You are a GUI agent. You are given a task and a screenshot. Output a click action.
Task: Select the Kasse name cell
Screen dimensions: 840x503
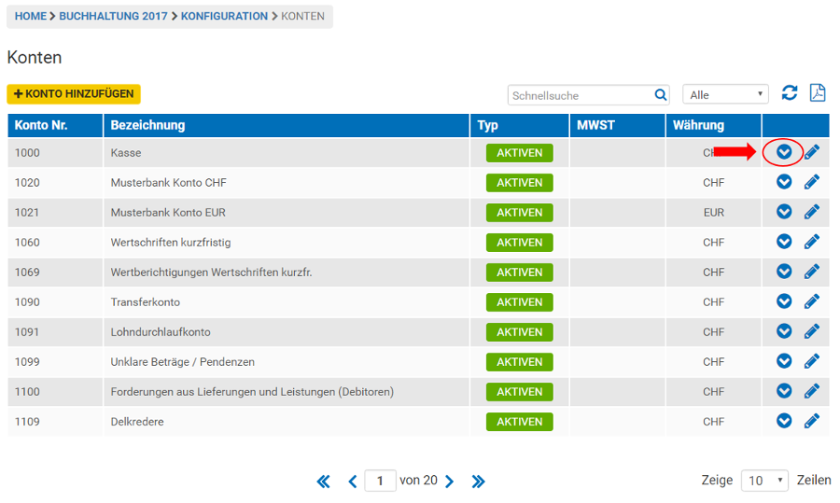click(x=287, y=153)
